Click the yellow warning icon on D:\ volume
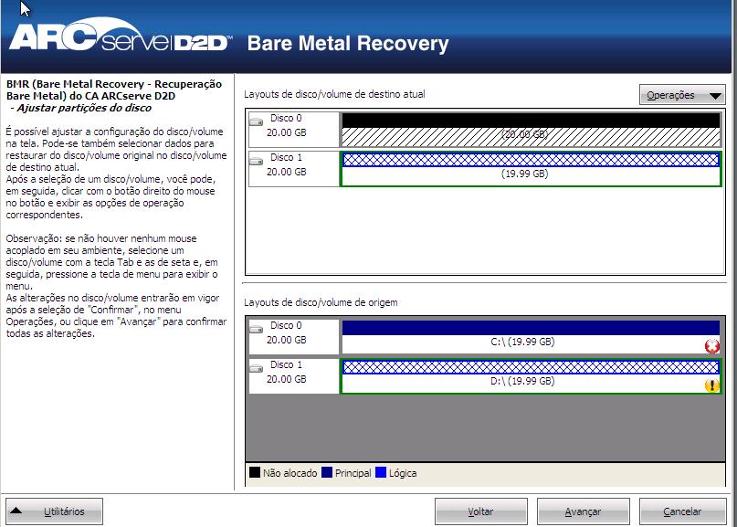The image size is (737, 527). [x=712, y=385]
